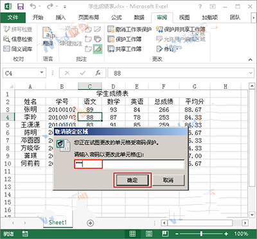Image resolution: width=257 pixels, height=239 pixels.
Task: Click the horizontal scrollbar right arrow
Action: click(245, 223)
